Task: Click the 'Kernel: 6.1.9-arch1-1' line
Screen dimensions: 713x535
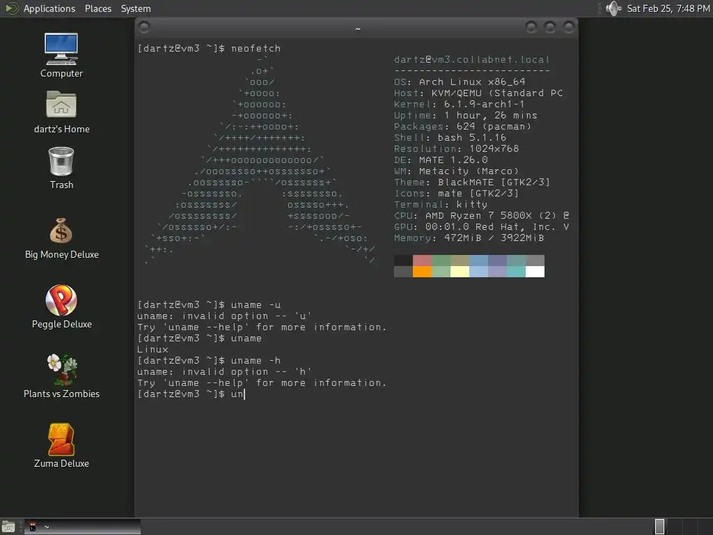Action: pyautogui.click(x=460, y=104)
